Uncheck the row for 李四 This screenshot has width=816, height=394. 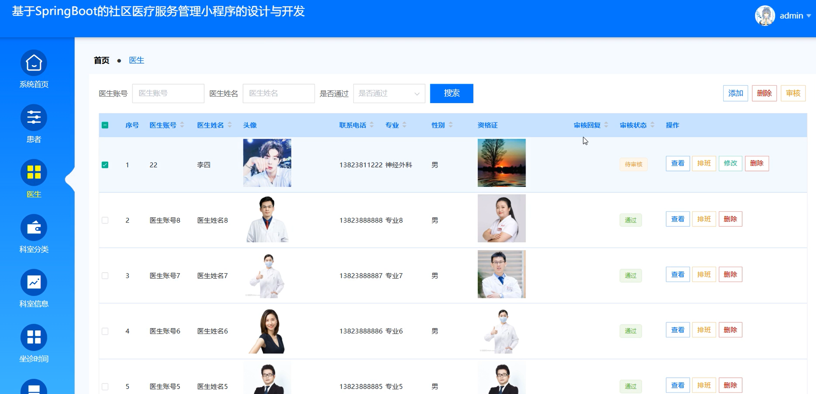tap(105, 165)
